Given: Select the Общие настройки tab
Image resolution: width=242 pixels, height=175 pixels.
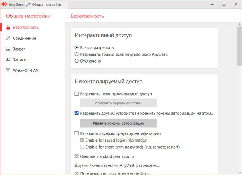Looking at the screenshot, I should click(x=47, y=5).
